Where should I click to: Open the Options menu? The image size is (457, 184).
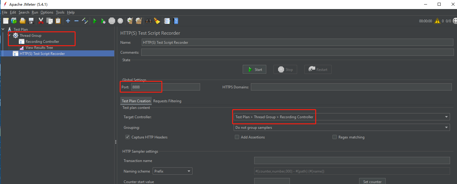[47, 12]
